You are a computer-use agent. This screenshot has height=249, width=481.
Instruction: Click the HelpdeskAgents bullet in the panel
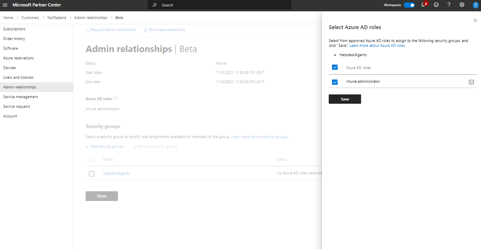pyautogui.click(x=353, y=55)
